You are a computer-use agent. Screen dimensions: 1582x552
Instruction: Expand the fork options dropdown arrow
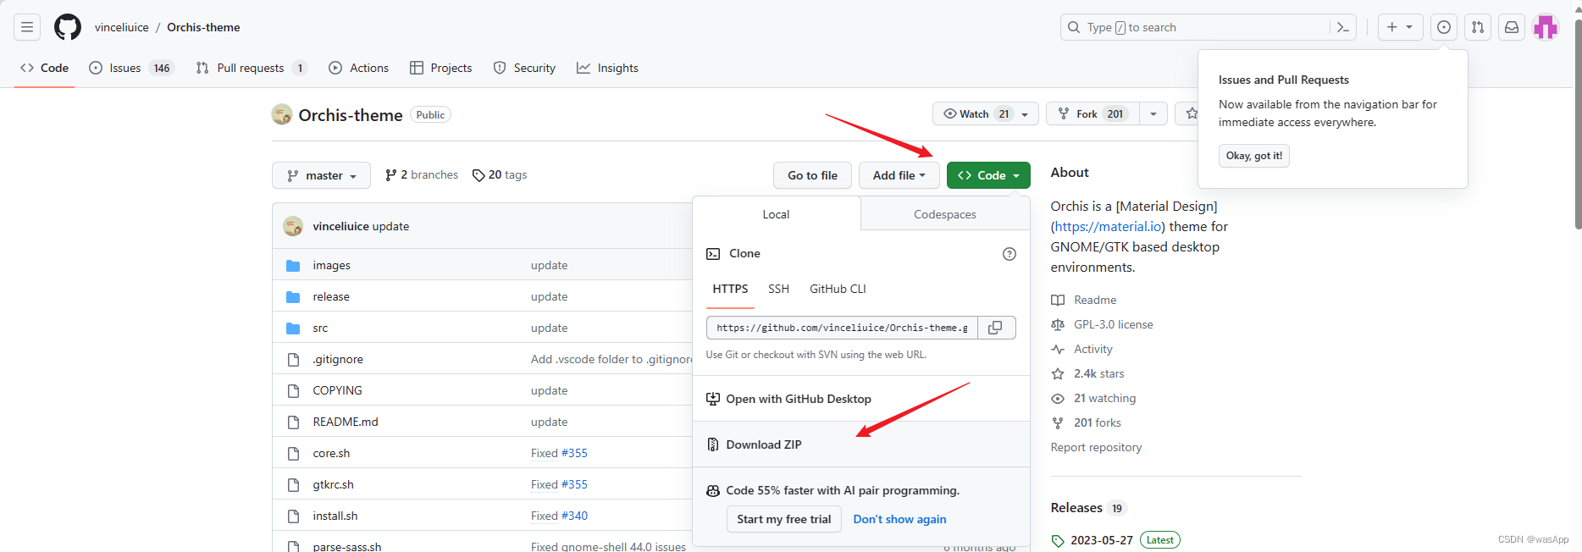coord(1153,113)
